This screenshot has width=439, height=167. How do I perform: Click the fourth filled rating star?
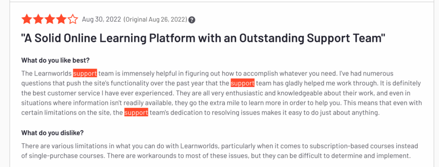[61, 20]
